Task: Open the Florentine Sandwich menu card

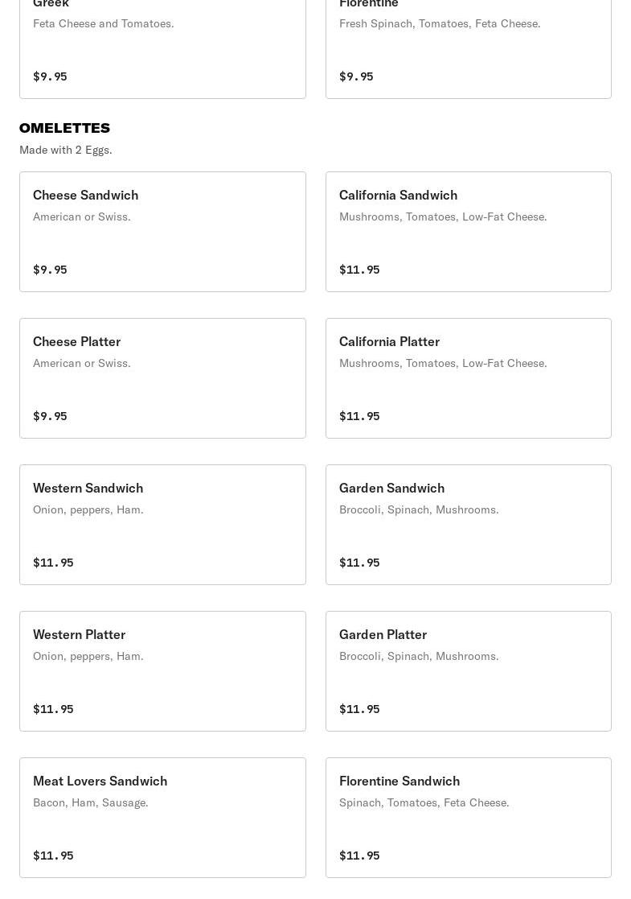Action: 468,818
